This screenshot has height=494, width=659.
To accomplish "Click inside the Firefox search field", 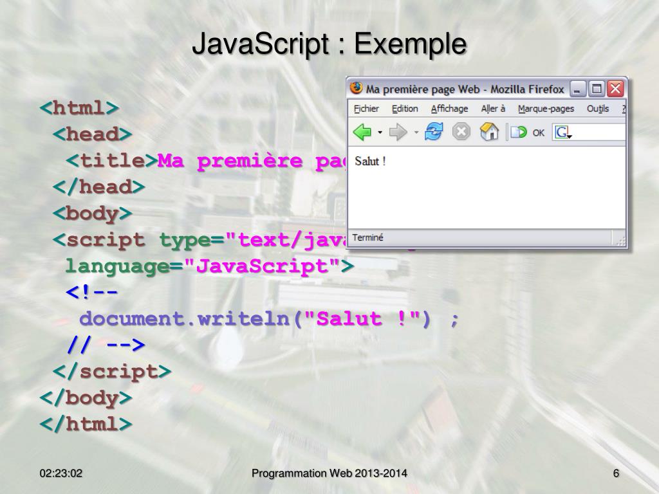I will [599, 133].
